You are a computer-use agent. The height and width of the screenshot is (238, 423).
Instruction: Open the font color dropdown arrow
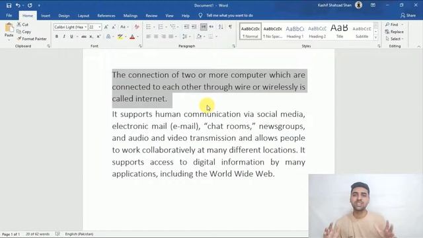137,37
